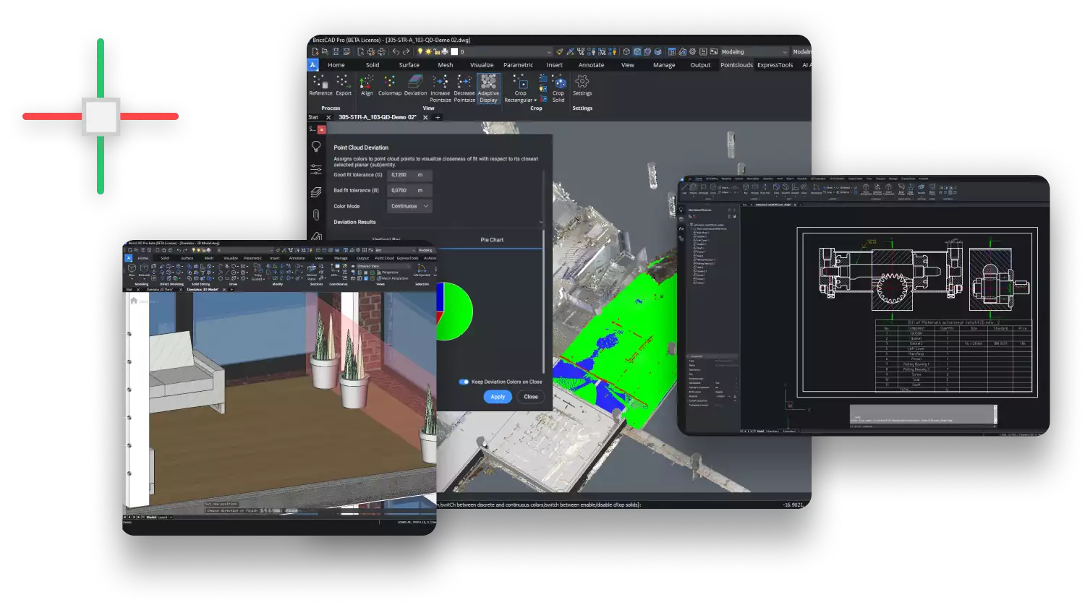Open the Colormap tool
Viewport: 1085px width, 605px height.
click(x=389, y=85)
